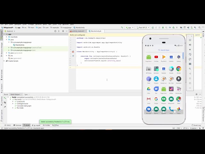The width and height of the screenshot is (205, 154).
Task: Click the Search Apps field in the emulator
Action: click(x=164, y=50)
